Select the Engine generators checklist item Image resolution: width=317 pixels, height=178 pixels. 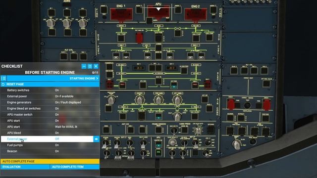[50, 102]
